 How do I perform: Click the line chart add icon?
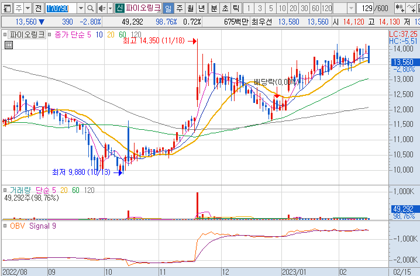click(411, 8)
